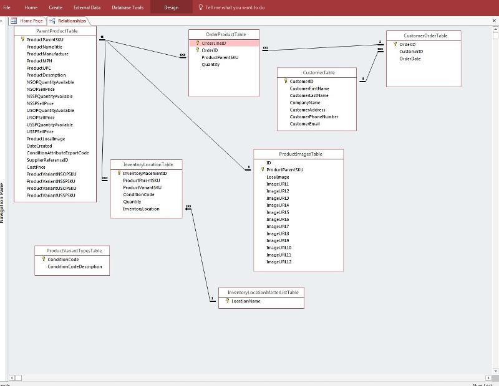This screenshot has width=499, height=386.
Task: Click the ConditionCode primary key icon
Action: pyautogui.click(x=44, y=260)
